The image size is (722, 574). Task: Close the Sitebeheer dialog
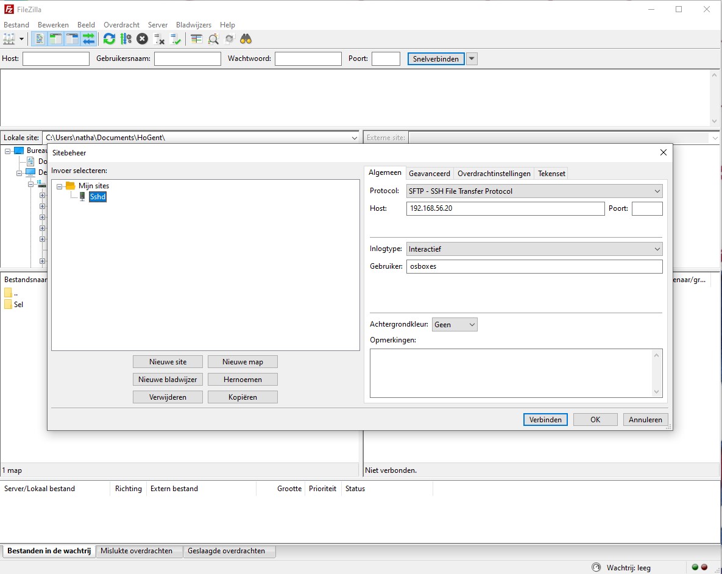pos(663,152)
